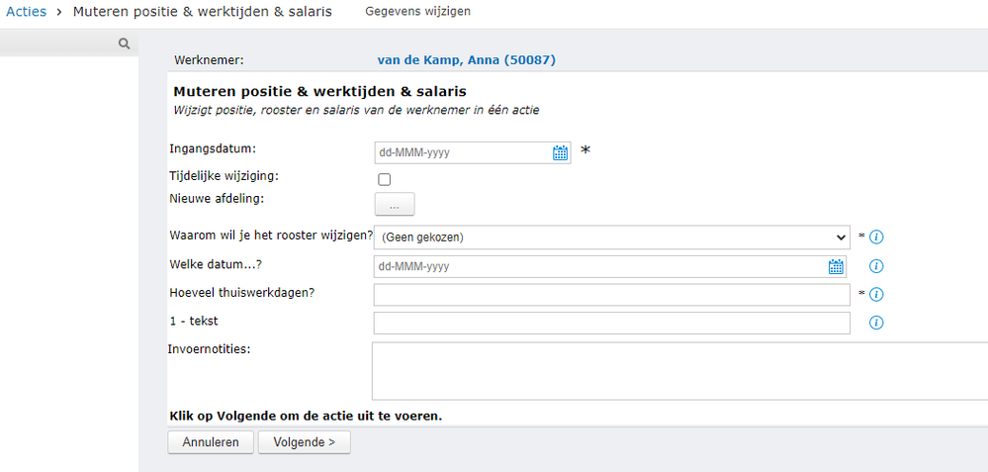Focus the Ingangsdatum date field

[461, 152]
